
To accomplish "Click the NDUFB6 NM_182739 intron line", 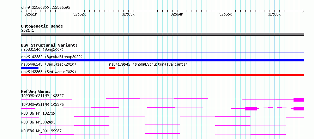I will (x=162, y=116).
